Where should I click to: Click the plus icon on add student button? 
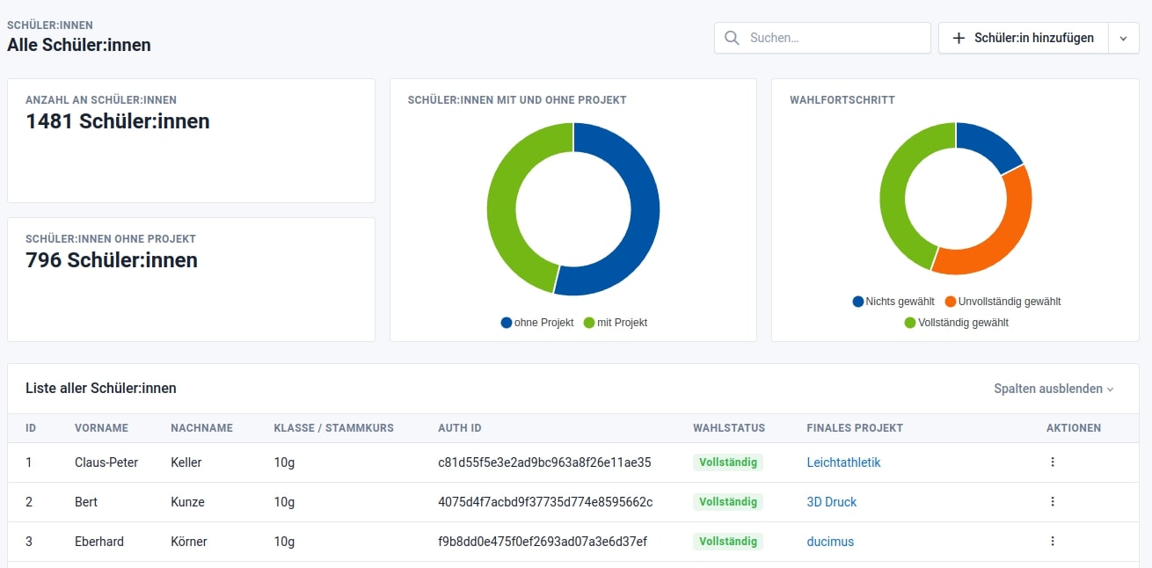(959, 39)
